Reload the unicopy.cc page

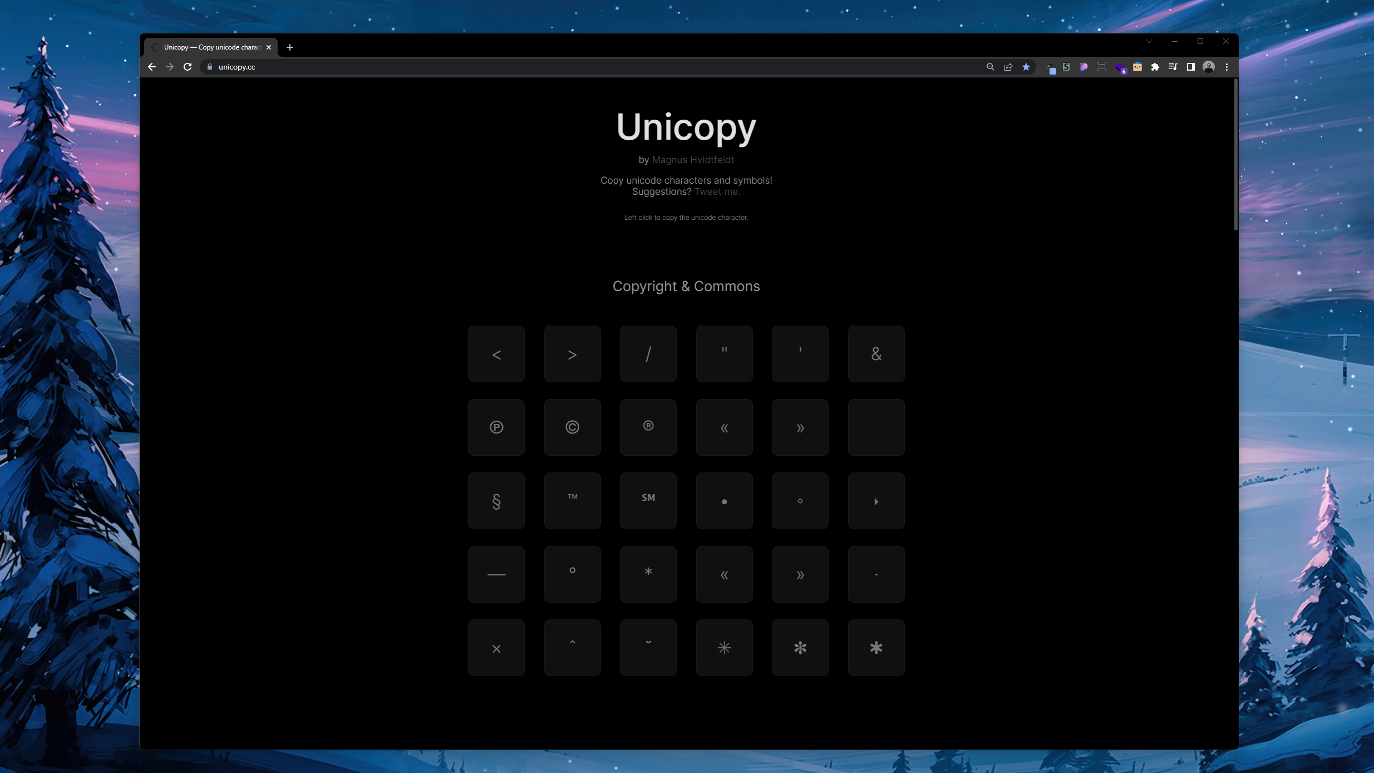coord(188,67)
